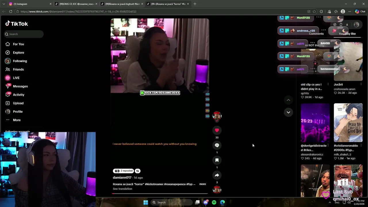
Task: Open the browser profile menu
Action: coord(343,11)
